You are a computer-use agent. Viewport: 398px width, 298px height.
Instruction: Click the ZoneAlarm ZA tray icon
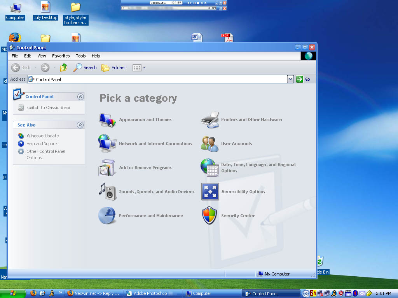tap(313, 293)
